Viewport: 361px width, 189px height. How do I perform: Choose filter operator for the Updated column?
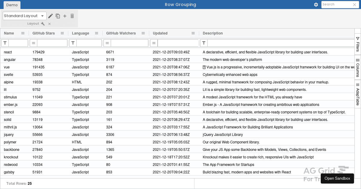pos(154,43)
